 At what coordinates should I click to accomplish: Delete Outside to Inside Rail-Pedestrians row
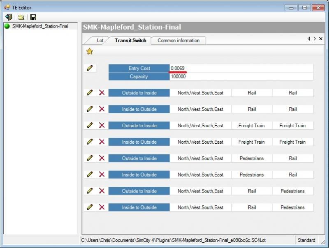[x=102, y=191]
